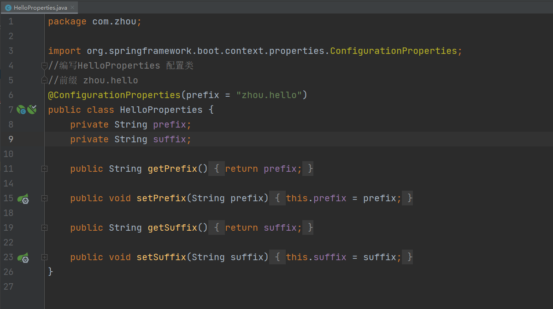This screenshot has width=553, height=309.
Task: Click the 'package' keyword on line 1
Action: (x=67, y=22)
